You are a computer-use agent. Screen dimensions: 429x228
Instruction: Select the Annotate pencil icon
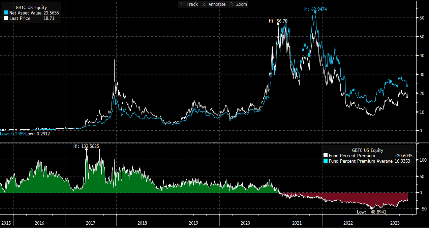tap(204, 4)
